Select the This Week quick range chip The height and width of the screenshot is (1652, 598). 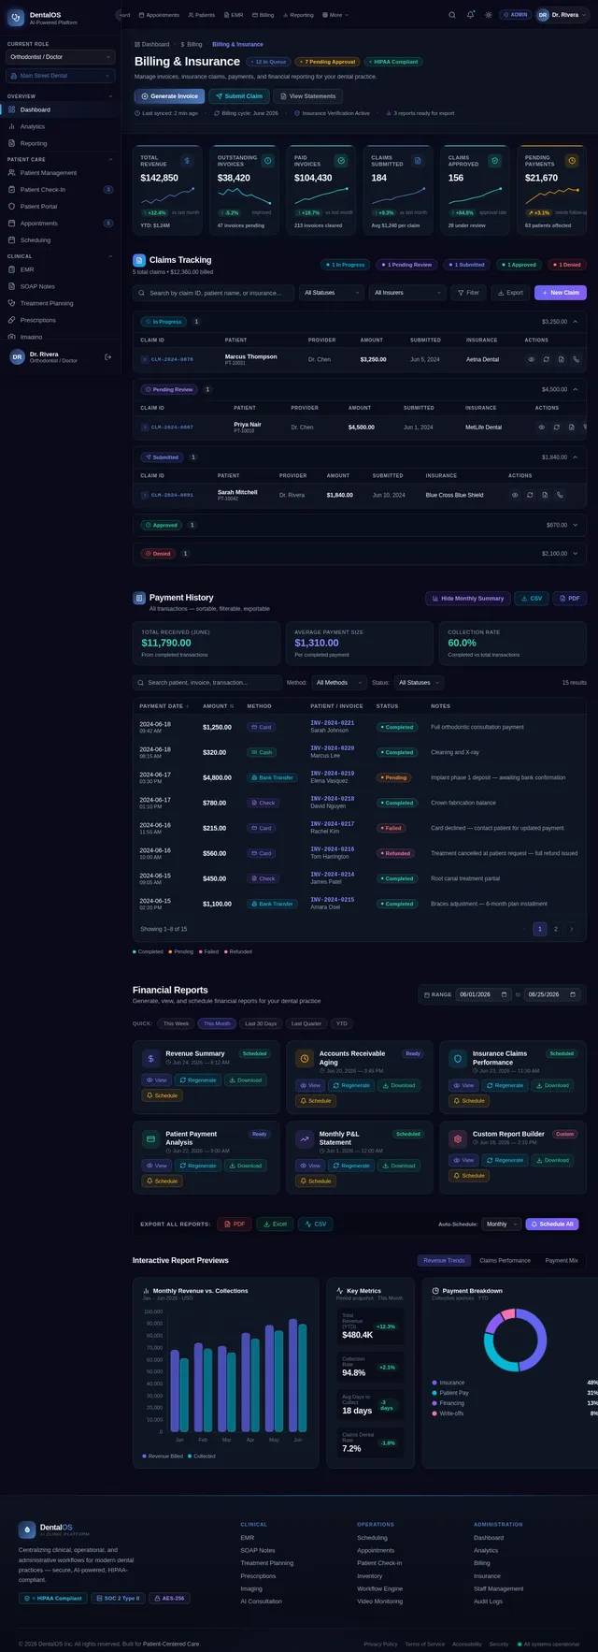(176, 1023)
